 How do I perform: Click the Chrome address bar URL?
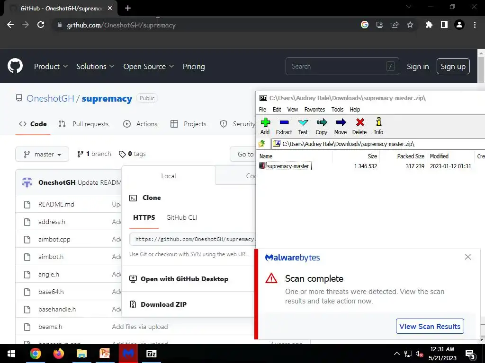(121, 25)
